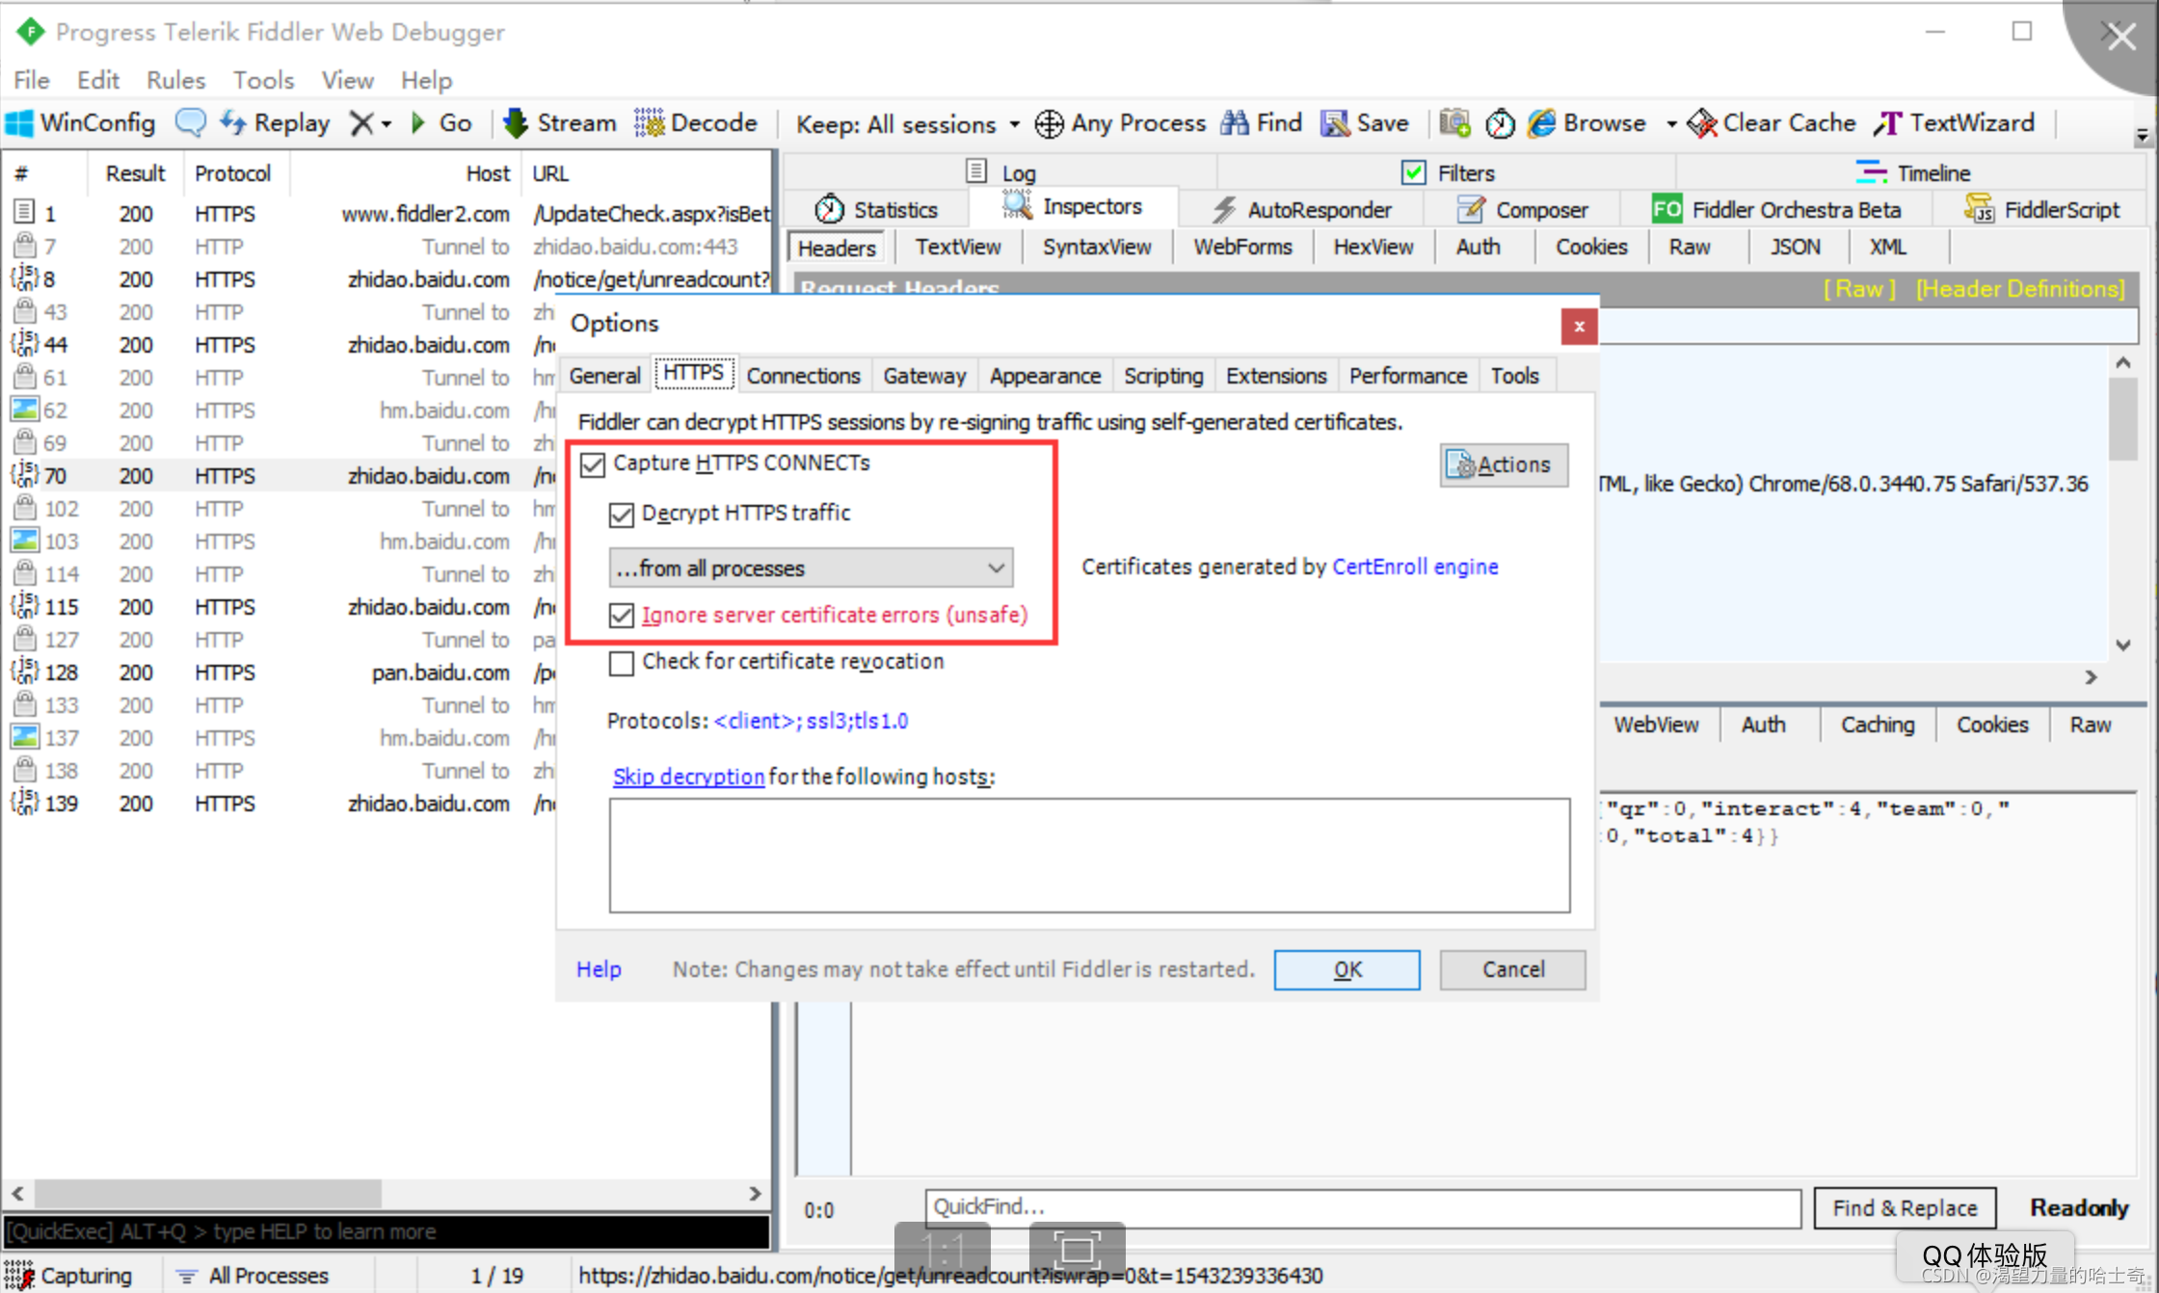Open the Help link in Options
The height and width of the screenshot is (1293, 2159).
(599, 969)
